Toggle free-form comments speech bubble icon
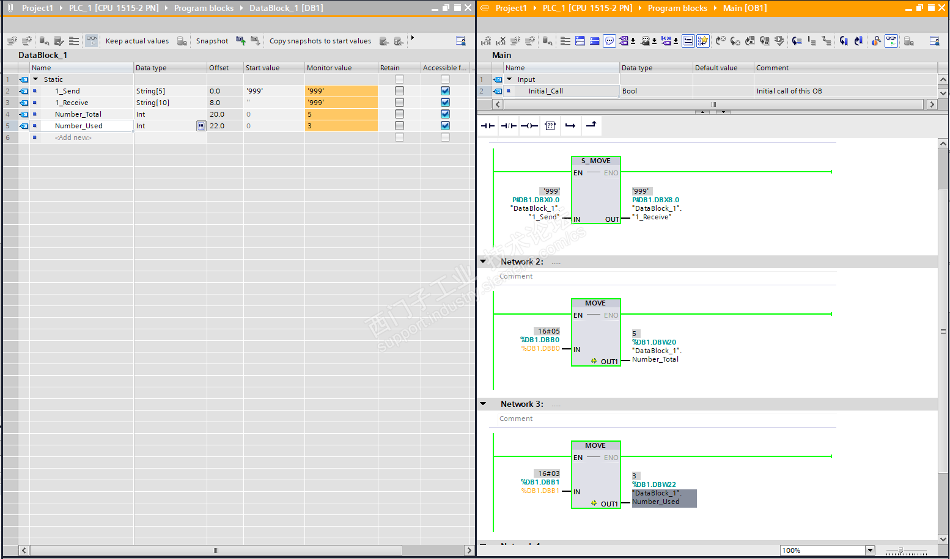Screen dimensions: 950x559 [x=609, y=41]
